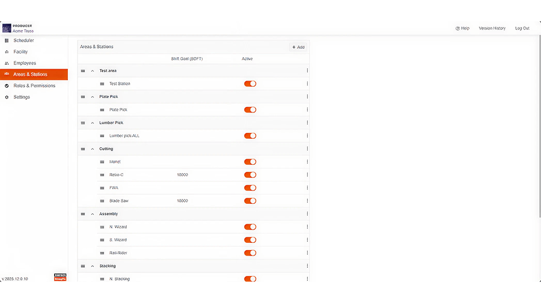Screen dimensions: 541x303
Task: Turn off Blade Saw active switch
Action: [x=250, y=201]
